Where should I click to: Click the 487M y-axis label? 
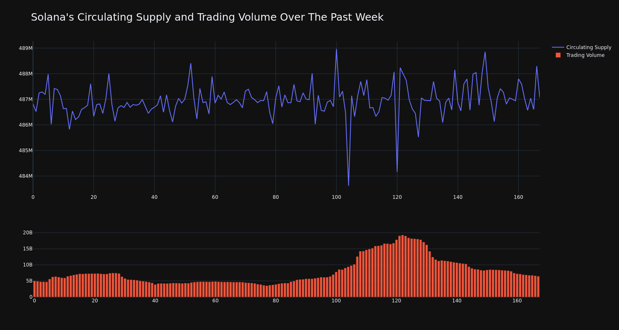(x=26, y=99)
